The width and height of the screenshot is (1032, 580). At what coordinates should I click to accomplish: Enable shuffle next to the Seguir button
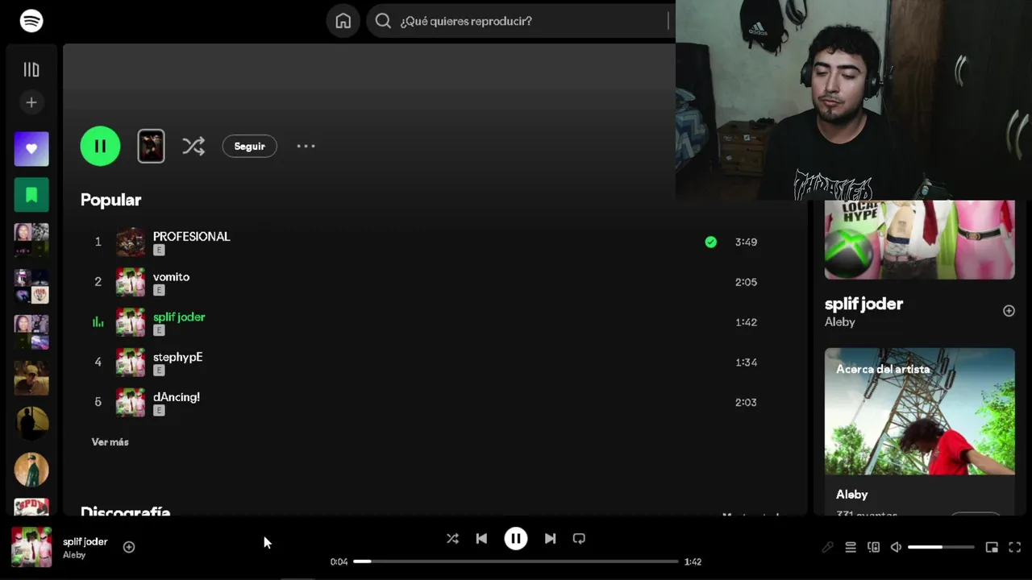[193, 146]
